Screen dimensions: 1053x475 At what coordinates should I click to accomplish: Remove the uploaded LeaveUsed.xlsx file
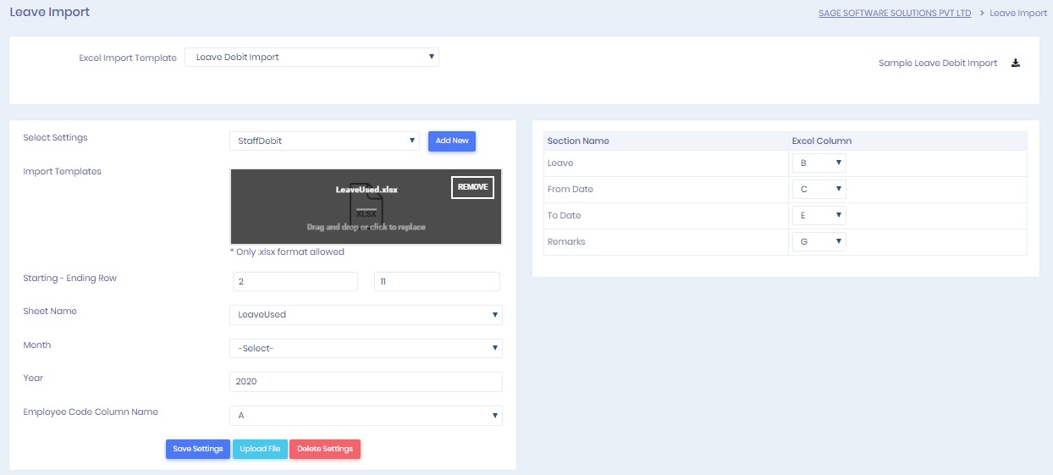[x=472, y=187]
